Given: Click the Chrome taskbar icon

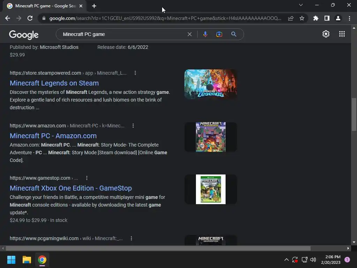Looking at the screenshot, I should 42,260.
